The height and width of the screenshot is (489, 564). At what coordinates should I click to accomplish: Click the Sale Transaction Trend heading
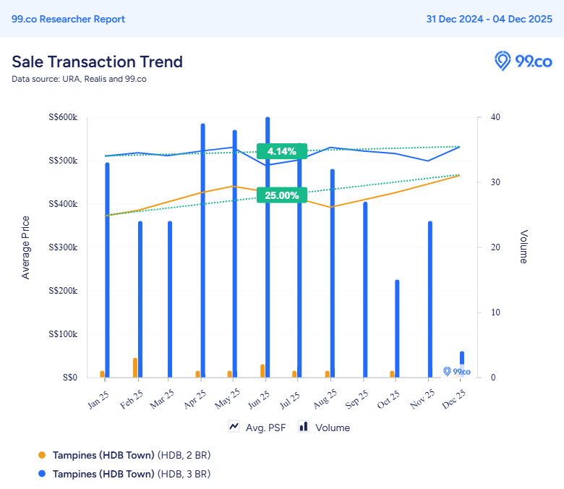click(97, 61)
